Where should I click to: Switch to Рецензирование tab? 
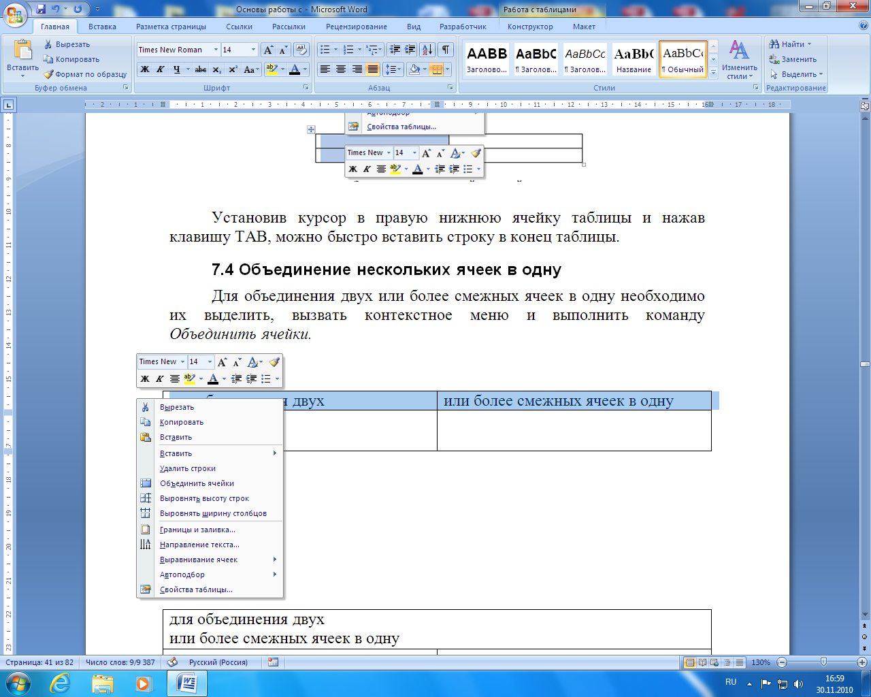[x=357, y=27]
